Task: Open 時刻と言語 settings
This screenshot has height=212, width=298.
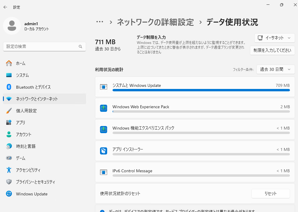Action: [45, 146]
